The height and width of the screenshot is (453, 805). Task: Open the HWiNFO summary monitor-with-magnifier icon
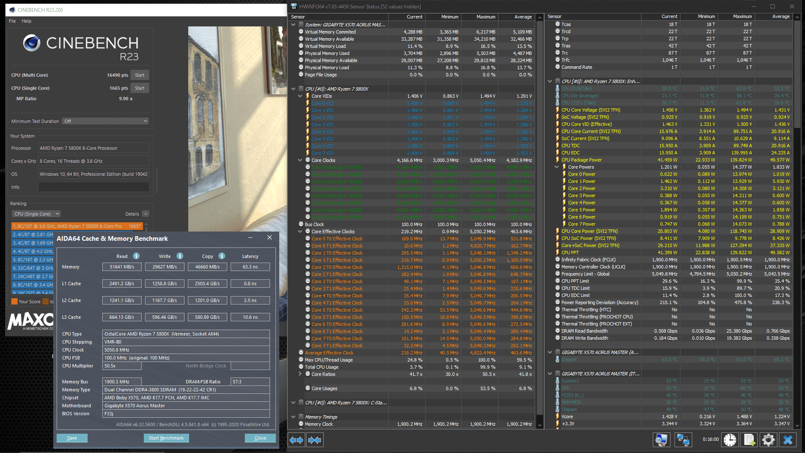[661, 440]
